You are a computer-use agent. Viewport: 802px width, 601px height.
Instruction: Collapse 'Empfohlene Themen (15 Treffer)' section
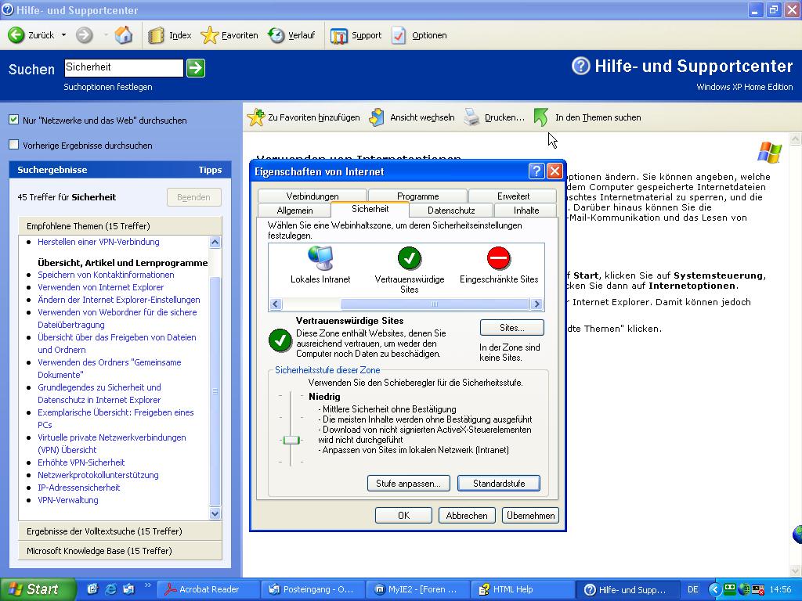[x=120, y=226]
